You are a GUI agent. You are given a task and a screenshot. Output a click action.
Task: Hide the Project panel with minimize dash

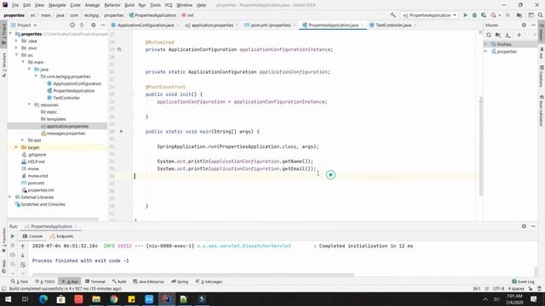(x=102, y=25)
